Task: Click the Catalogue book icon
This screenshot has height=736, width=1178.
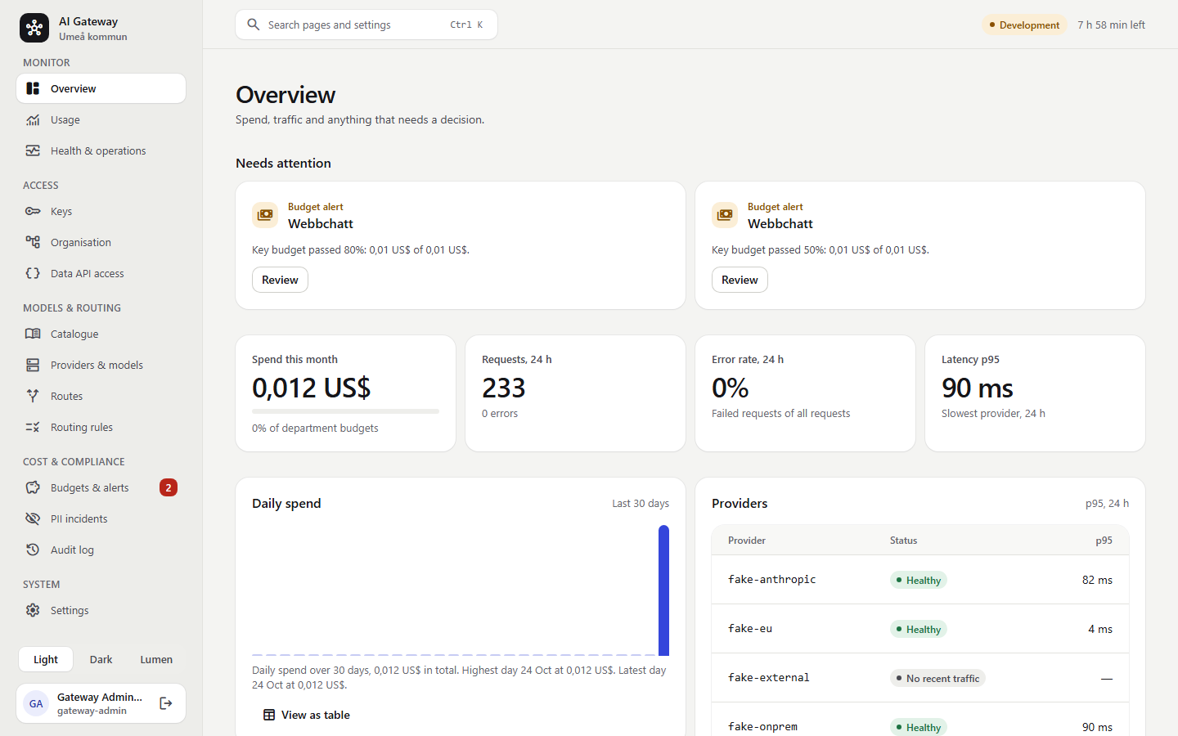Action: 33,334
